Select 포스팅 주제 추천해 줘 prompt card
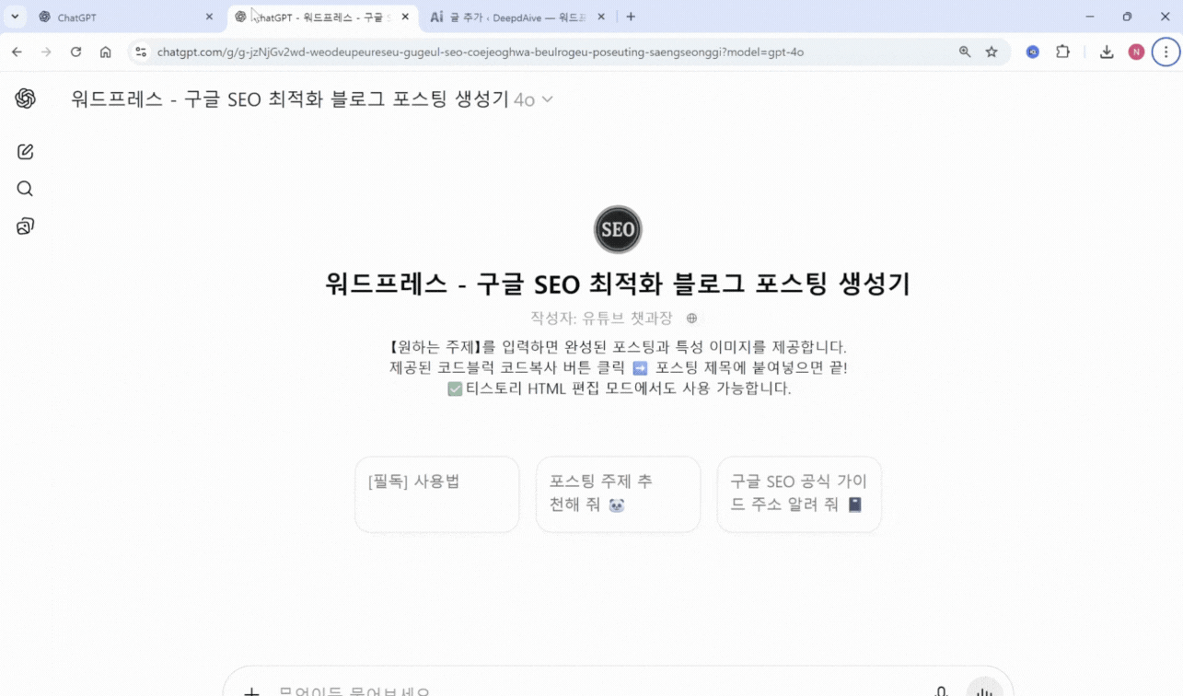 [618, 494]
